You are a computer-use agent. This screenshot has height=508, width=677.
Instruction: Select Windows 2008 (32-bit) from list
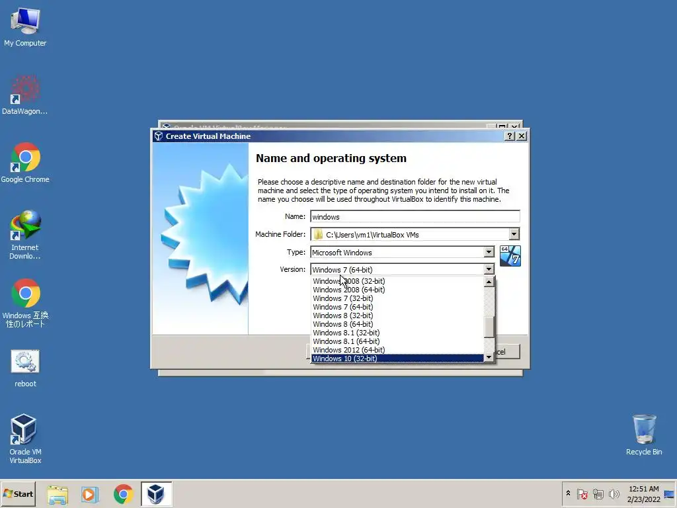[x=397, y=281]
